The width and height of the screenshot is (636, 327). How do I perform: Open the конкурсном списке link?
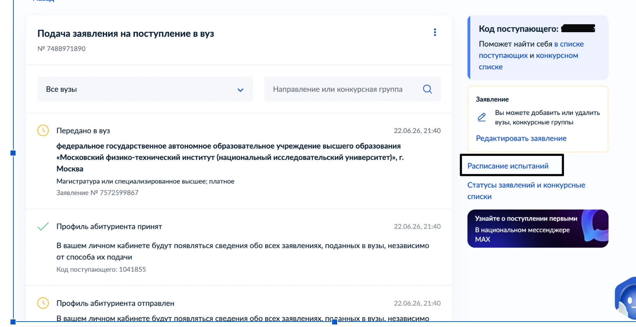click(529, 61)
